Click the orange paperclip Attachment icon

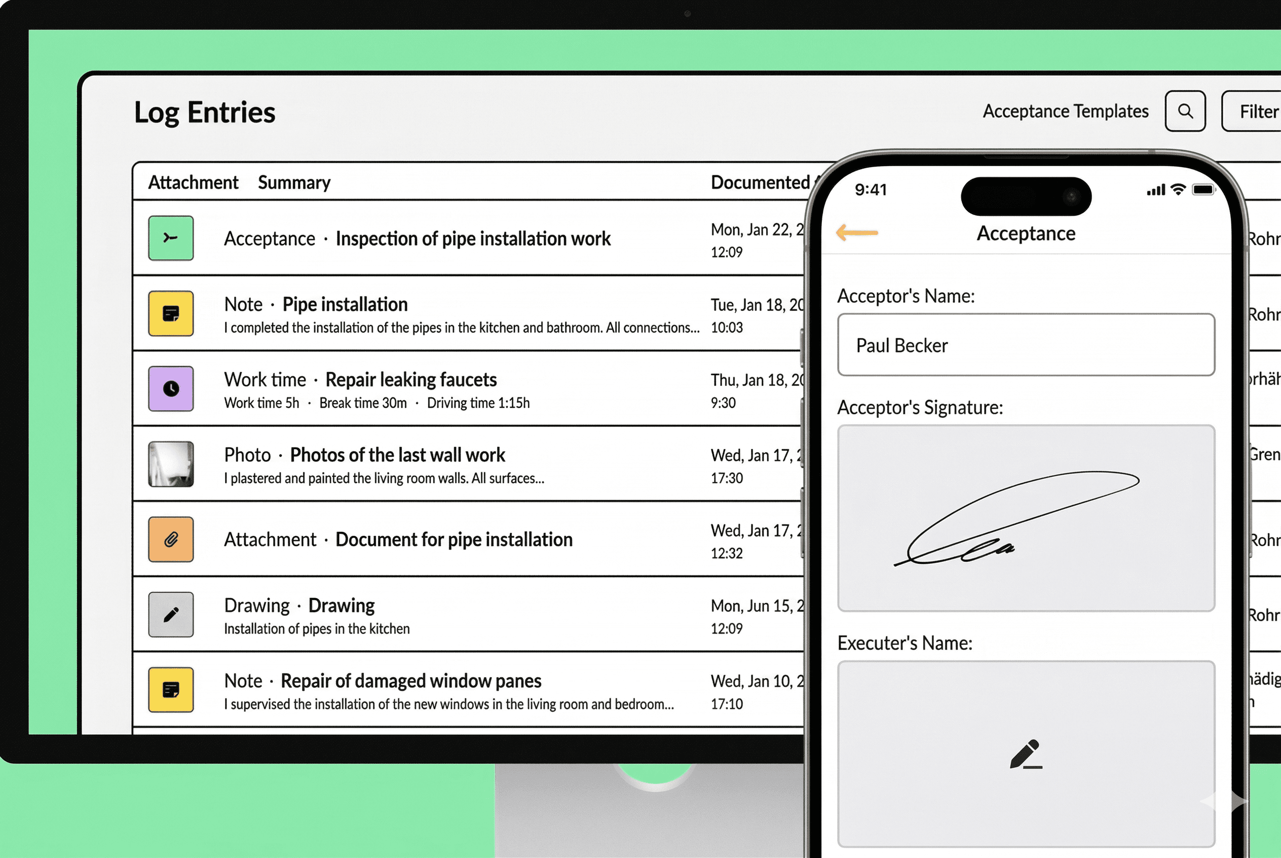[x=171, y=539]
